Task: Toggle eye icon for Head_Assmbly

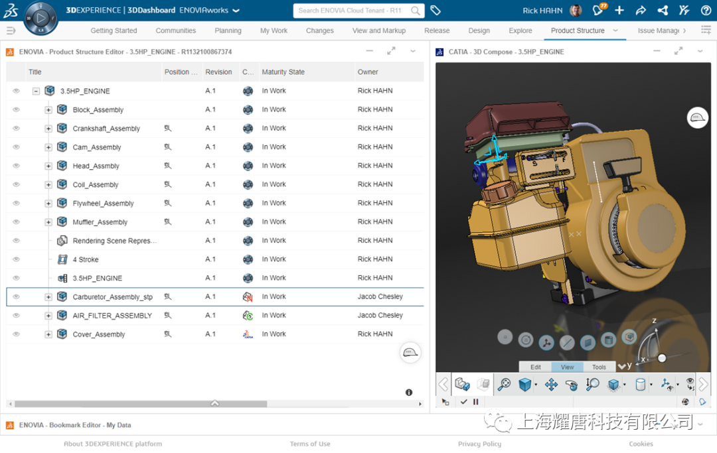Action: point(16,166)
